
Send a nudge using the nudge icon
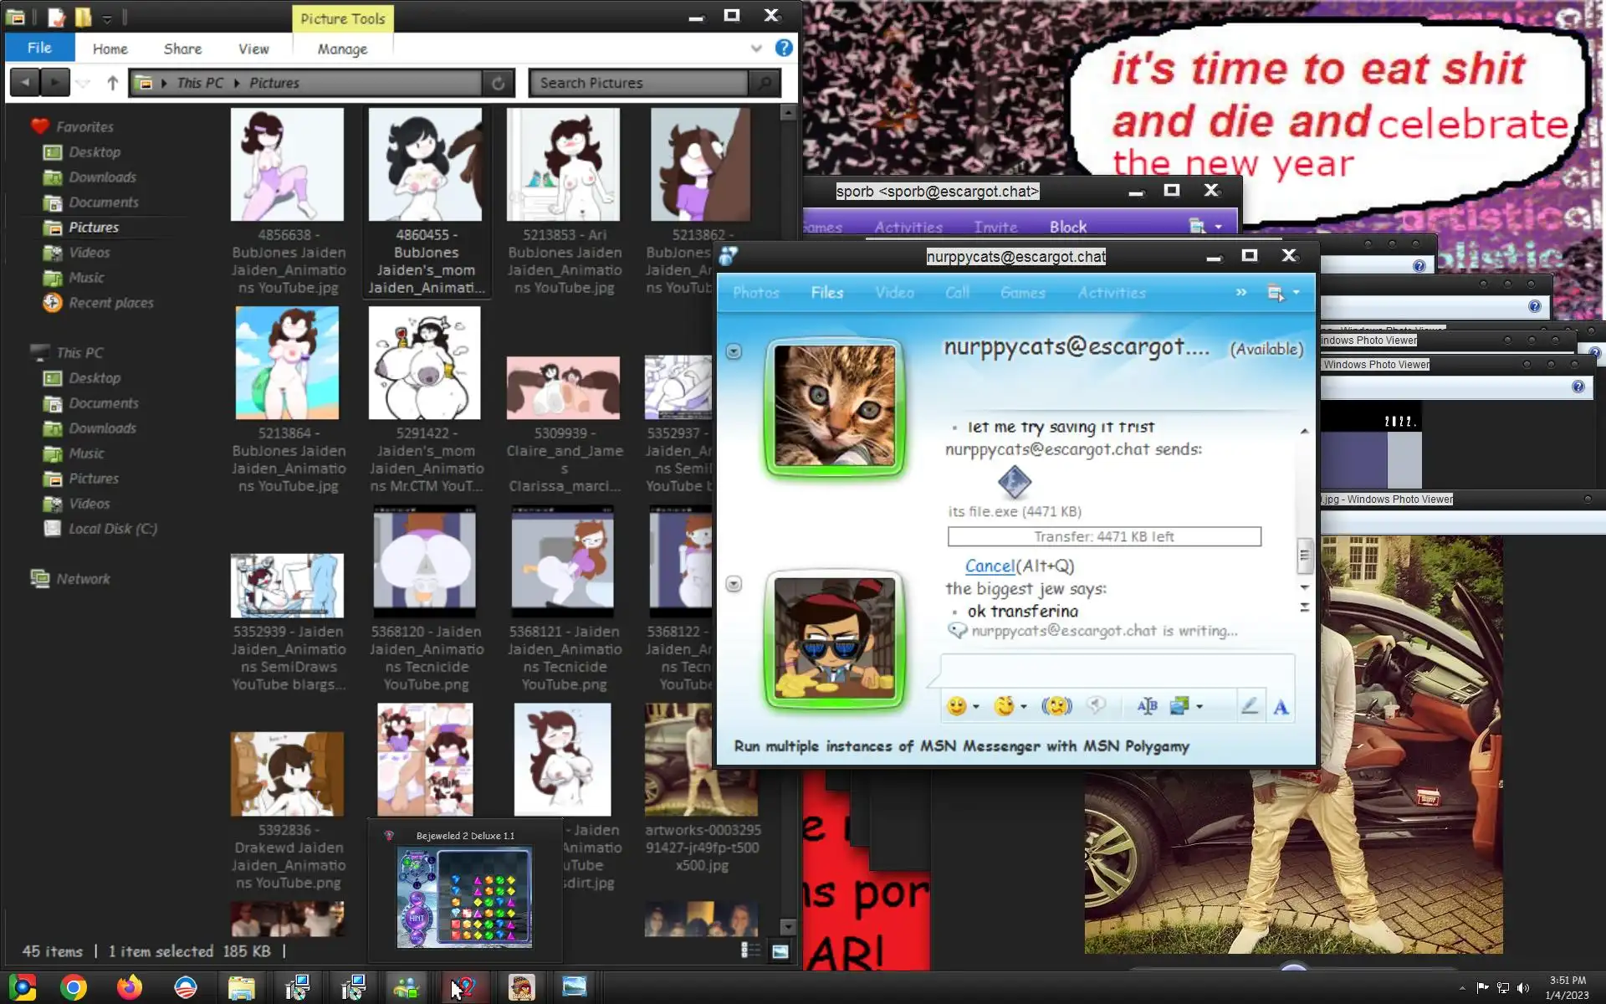click(1056, 706)
